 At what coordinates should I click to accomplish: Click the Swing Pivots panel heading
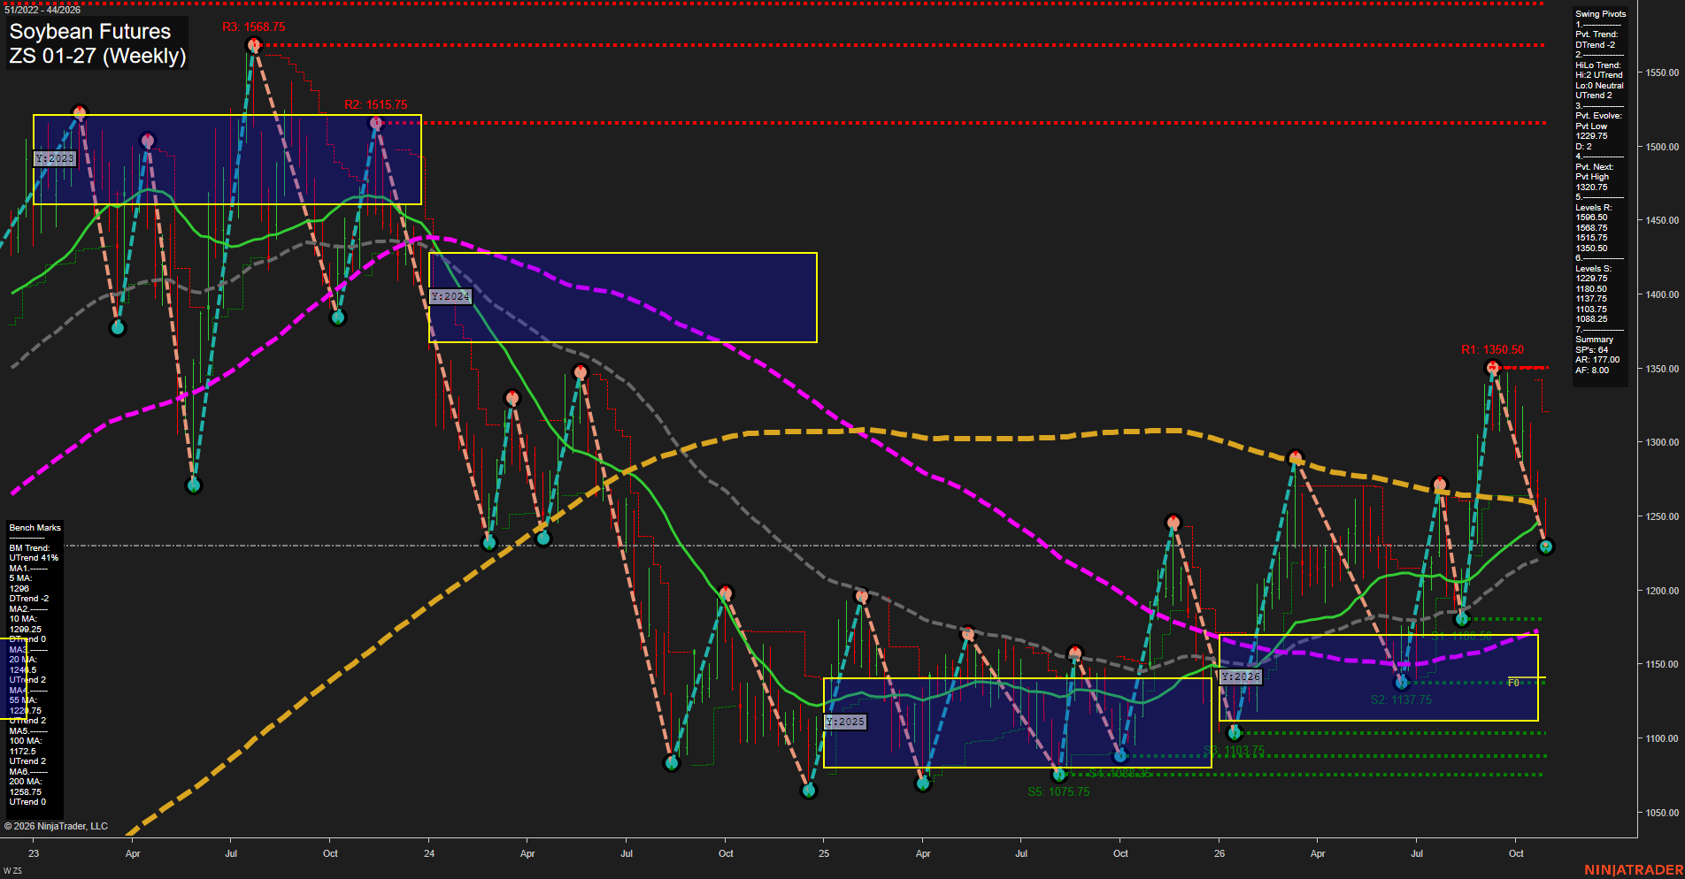click(x=1600, y=14)
